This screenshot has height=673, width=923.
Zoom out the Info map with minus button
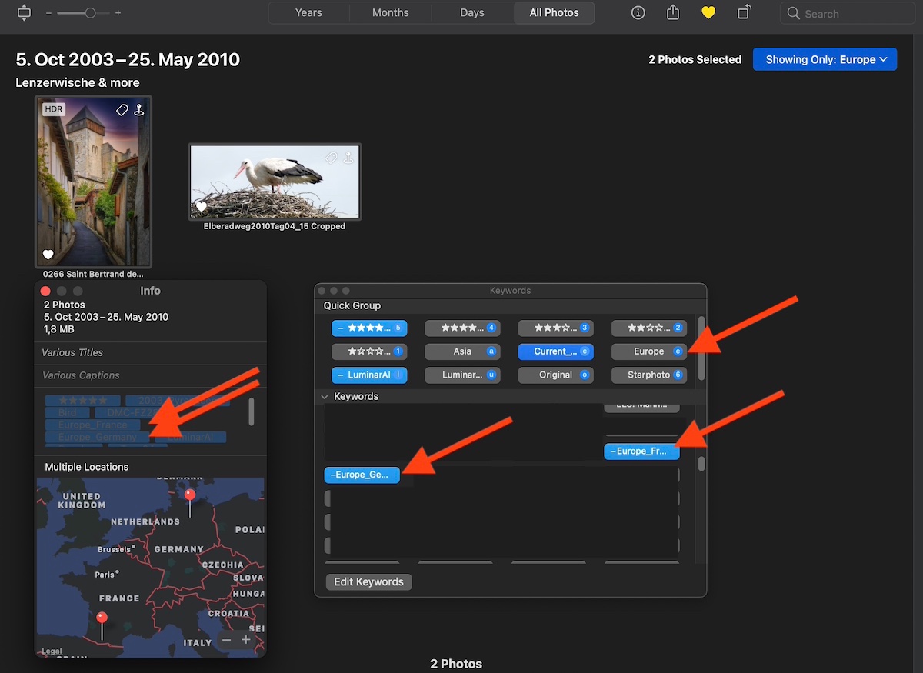pyautogui.click(x=226, y=640)
